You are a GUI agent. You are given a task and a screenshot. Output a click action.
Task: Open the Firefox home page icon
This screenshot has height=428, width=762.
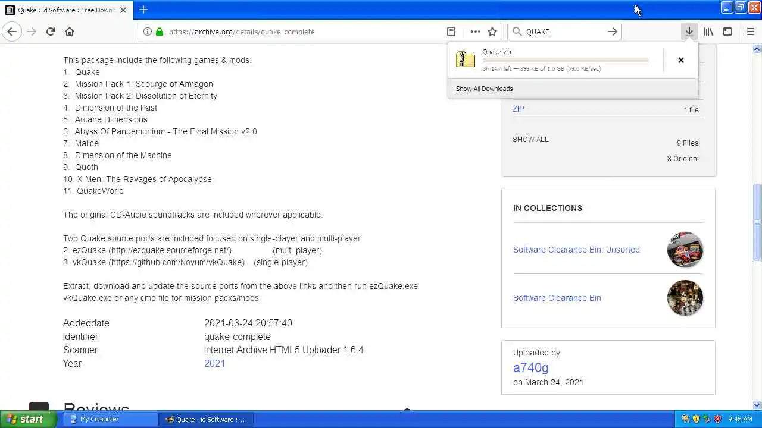click(70, 32)
